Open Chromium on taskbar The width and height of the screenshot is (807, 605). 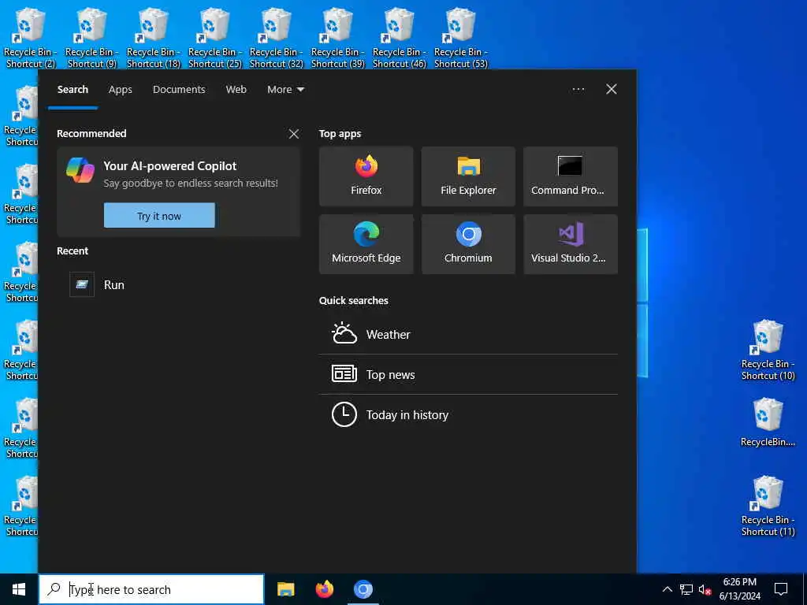(x=363, y=589)
